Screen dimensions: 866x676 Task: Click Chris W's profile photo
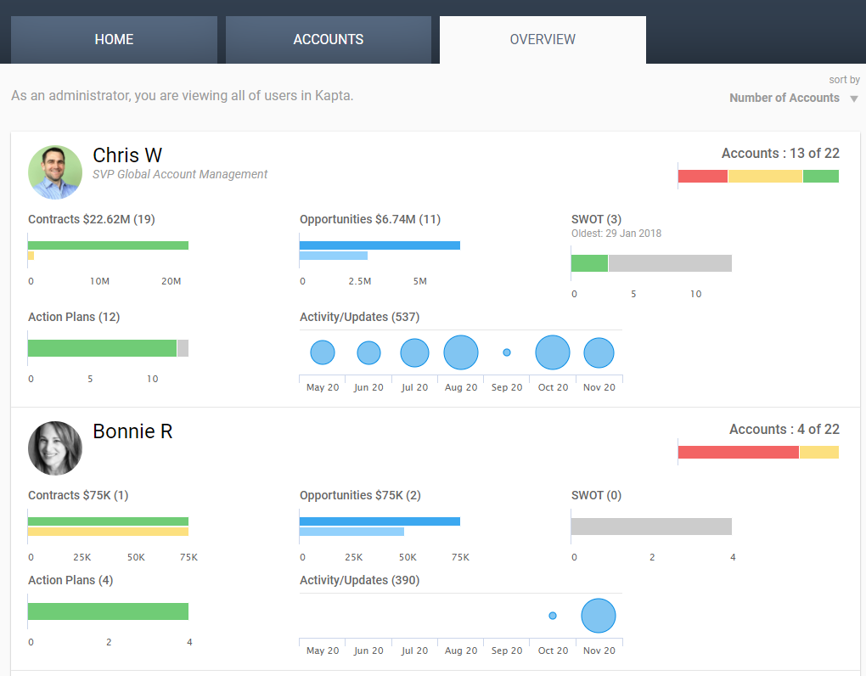pyautogui.click(x=54, y=172)
